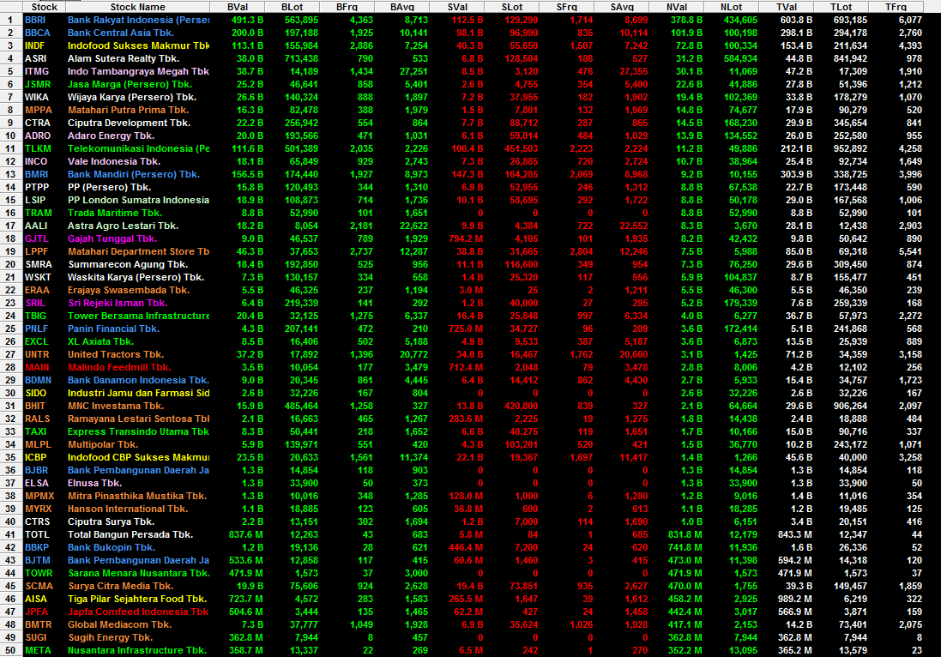Click the TFrq column header
This screenshot has width=941, height=657.
896,7
